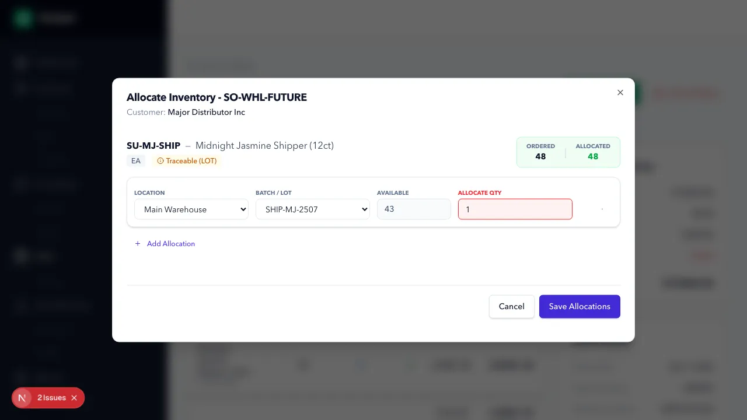Dismiss the 2 Issues notification with its X icon
Viewport: 747px width, 420px height.
point(74,398)
